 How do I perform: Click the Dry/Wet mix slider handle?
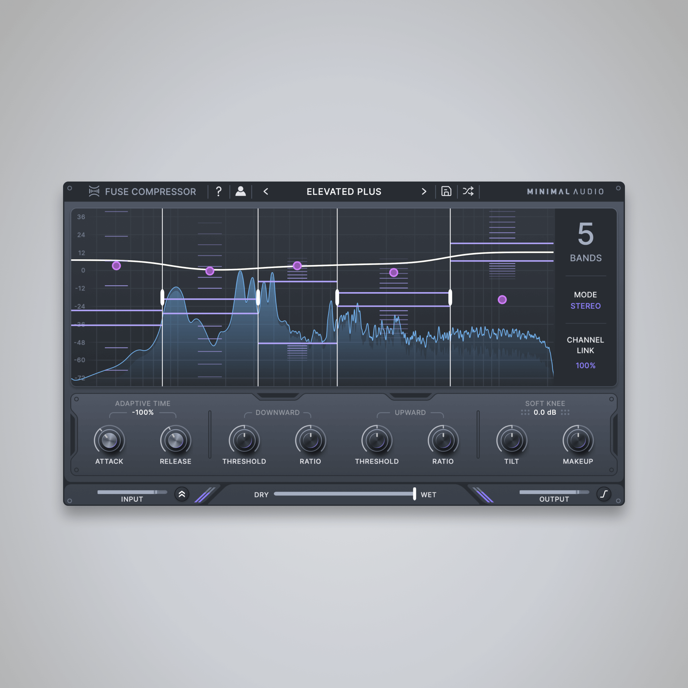(414, 494)
